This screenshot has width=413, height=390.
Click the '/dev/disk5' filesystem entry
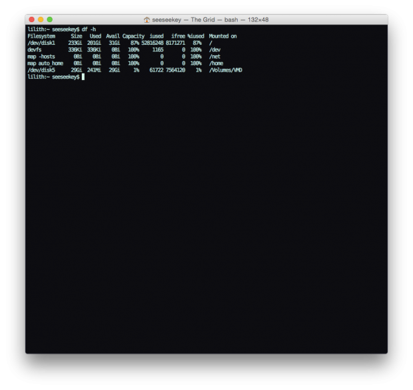(42, 70)
